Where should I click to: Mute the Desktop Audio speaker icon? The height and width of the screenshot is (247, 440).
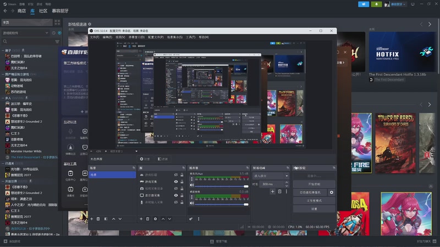[x=191, y=203]
